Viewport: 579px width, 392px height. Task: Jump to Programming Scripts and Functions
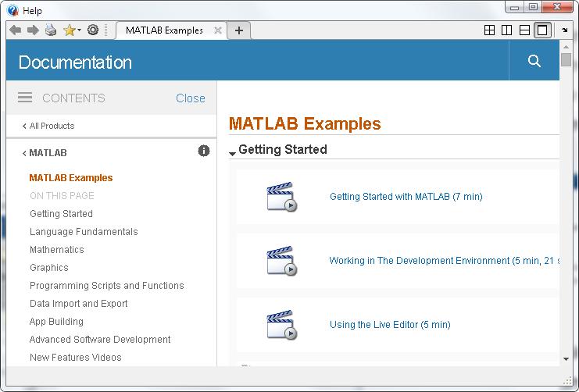[x=107, y=286]
